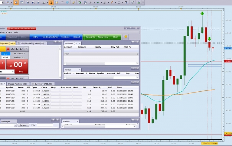Click the green hierarchy tree toolbar icon
Viewport: 232px width, 146px height.
tap(138, 2)
